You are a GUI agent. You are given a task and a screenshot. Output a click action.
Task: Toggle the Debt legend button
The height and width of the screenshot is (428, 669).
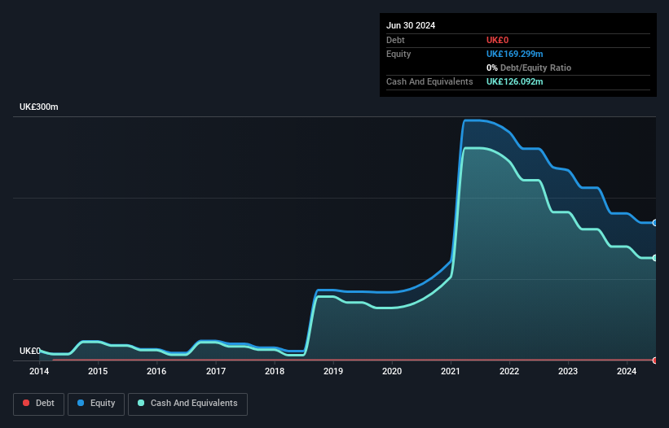tap(38, 404)
